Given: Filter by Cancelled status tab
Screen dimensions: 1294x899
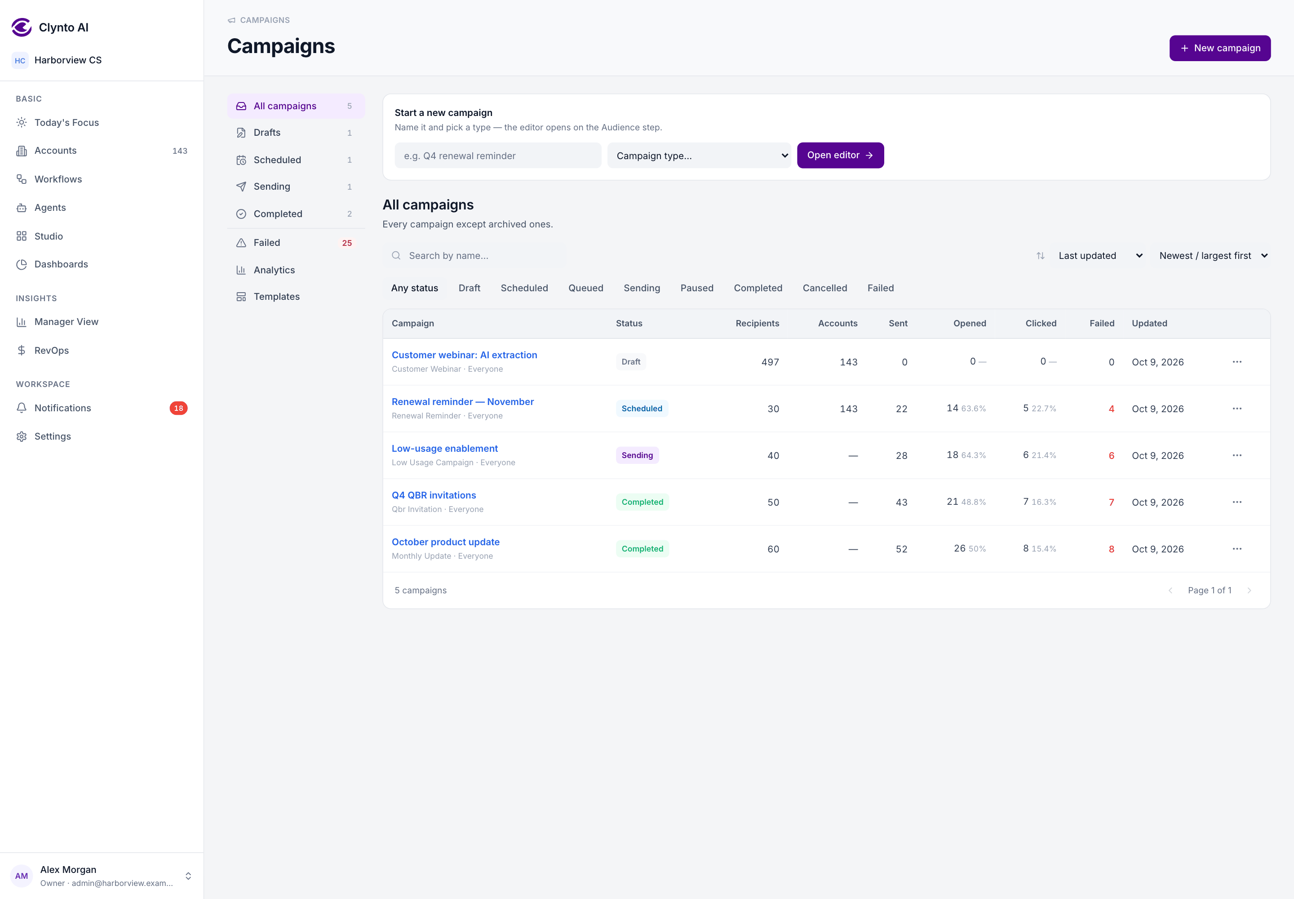Looking at the screenshot, I should pos(824,288).
